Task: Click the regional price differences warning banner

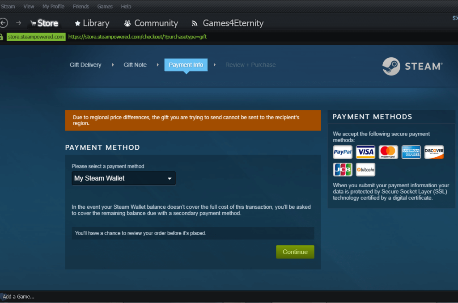Action: point(193,120)
